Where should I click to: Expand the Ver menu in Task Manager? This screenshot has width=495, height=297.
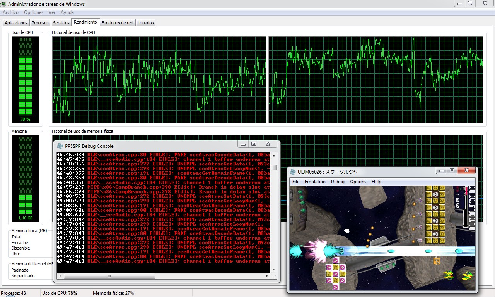pyautogui.click(x=52, y=12)
